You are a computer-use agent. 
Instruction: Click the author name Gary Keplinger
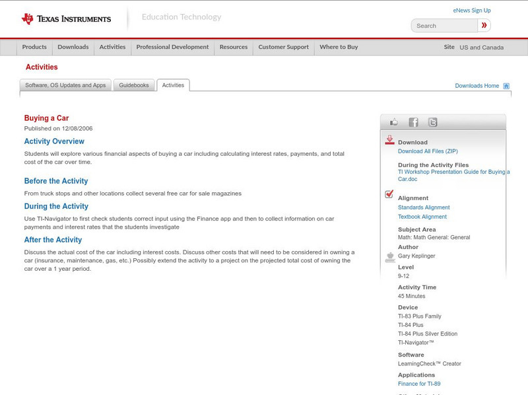416,256
